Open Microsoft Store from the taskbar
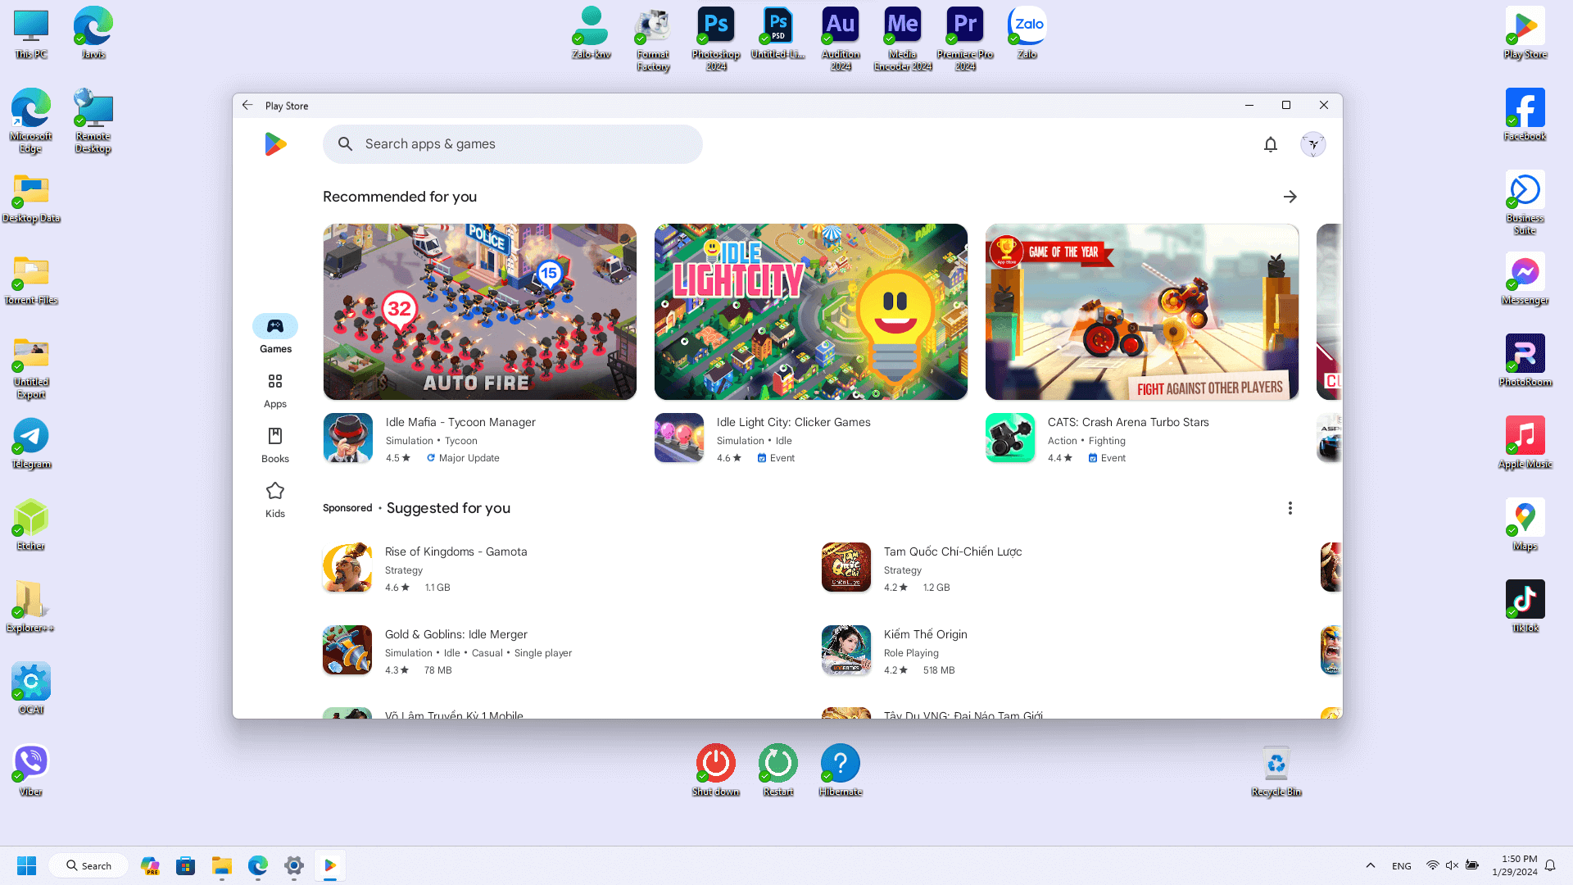The width and height of the screenshot is (1573, 885). coord(186,865)
